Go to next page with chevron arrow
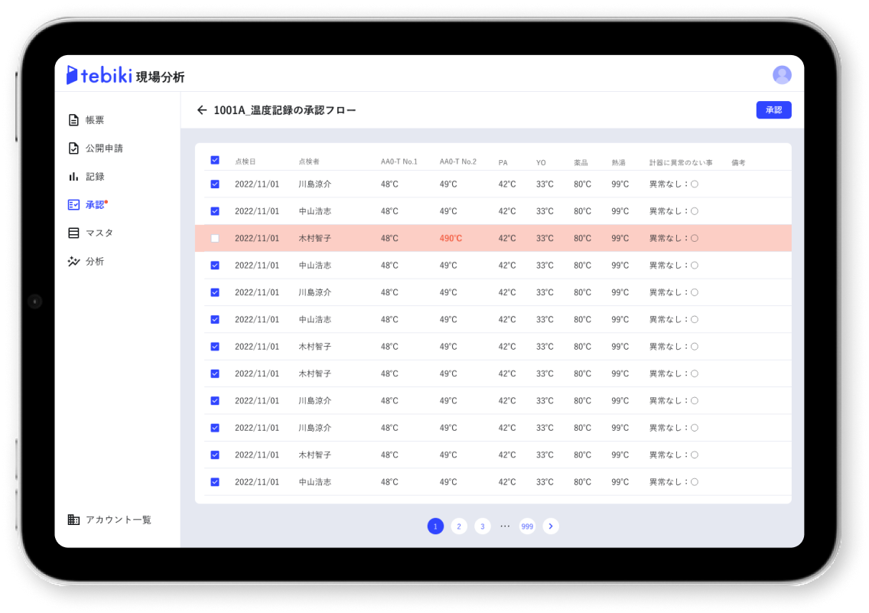Screen dimensions: 869x613 click(x=551, y=527)
